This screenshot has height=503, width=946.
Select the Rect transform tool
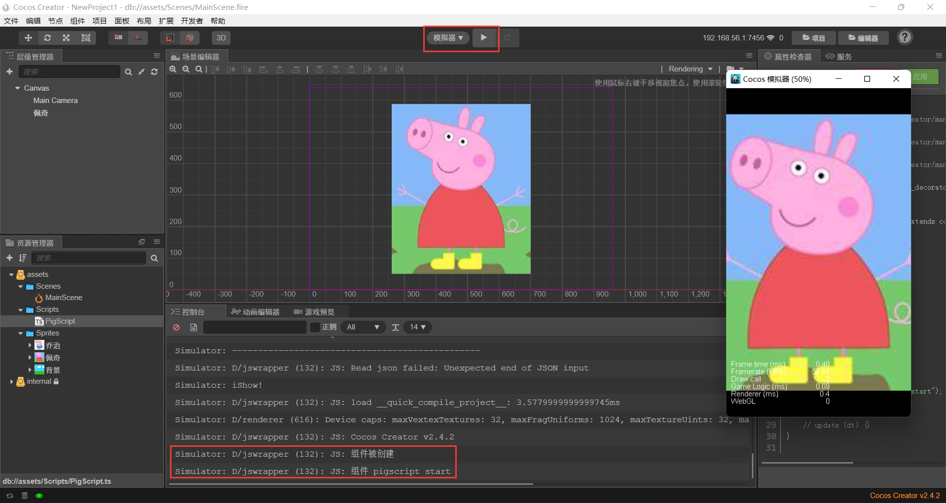(x=86, y=38)
